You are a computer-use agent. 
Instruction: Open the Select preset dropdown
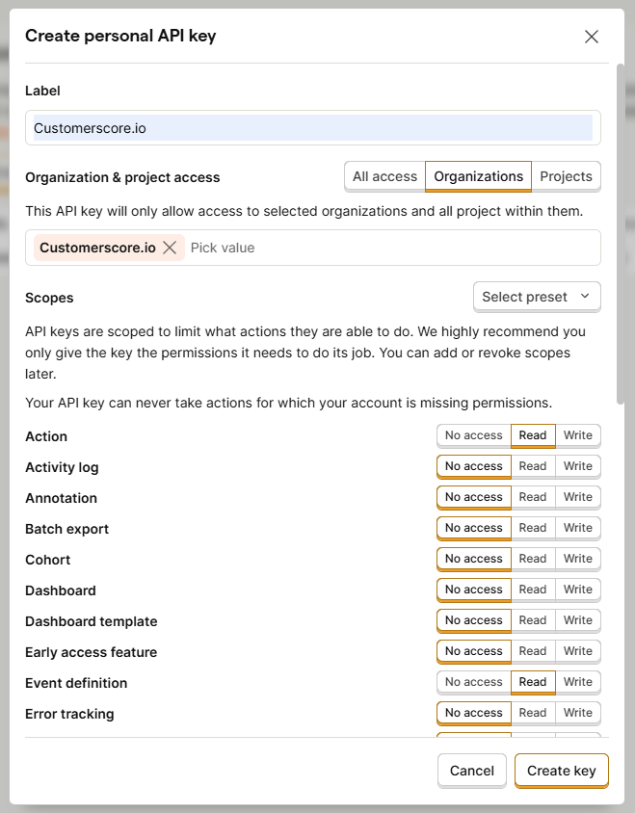click(537, 297)
